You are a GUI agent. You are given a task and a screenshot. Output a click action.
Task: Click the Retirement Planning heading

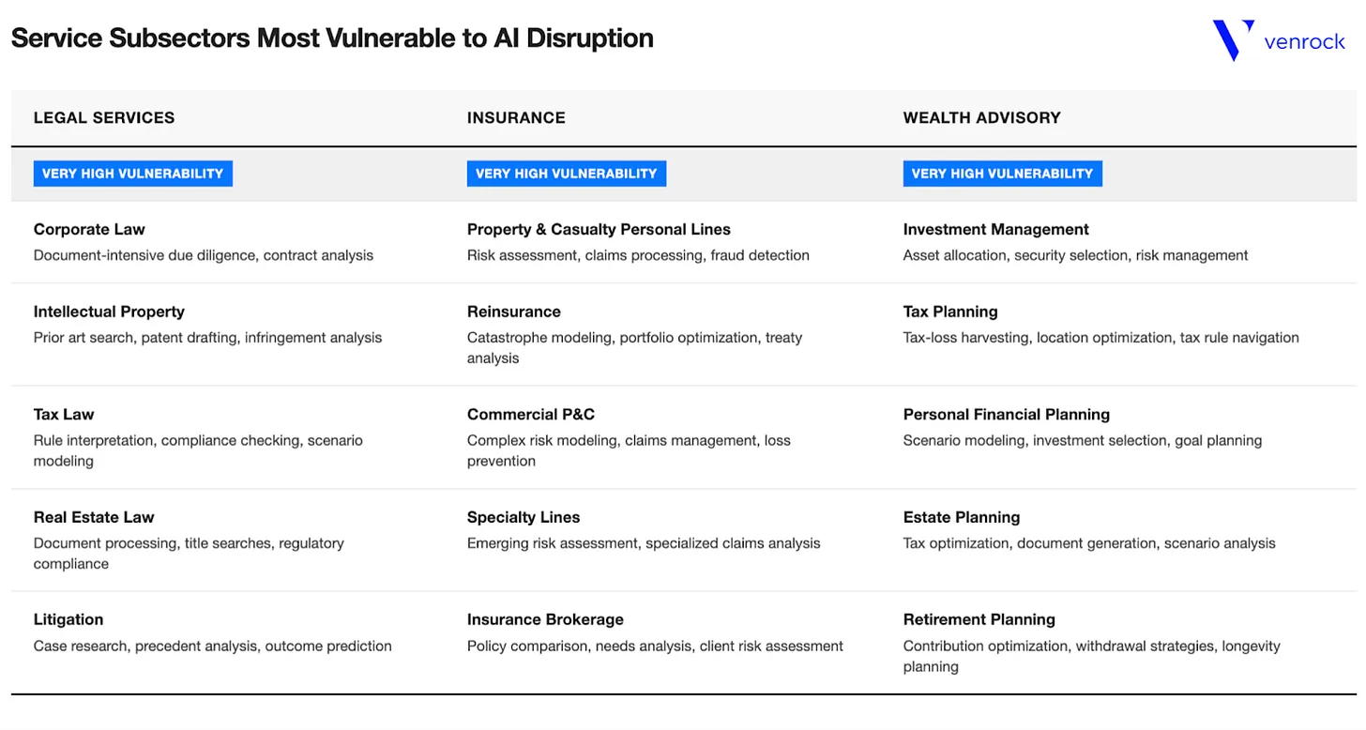point(979,620)
